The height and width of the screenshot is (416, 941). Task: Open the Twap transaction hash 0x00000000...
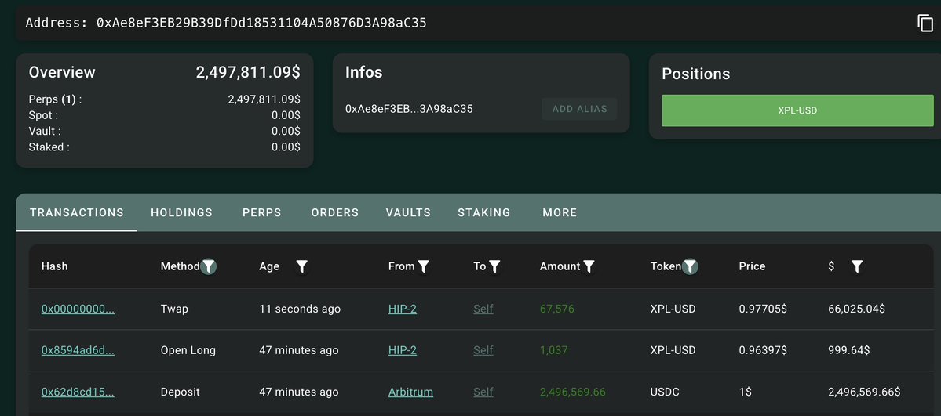pyautogui.click(x=78, y=309)
